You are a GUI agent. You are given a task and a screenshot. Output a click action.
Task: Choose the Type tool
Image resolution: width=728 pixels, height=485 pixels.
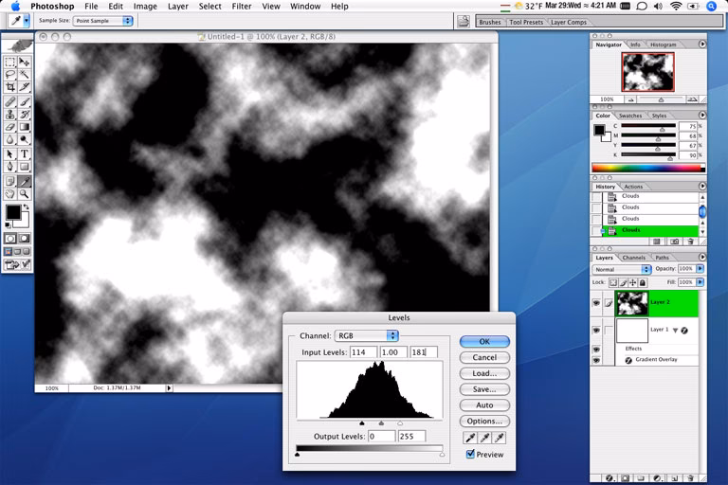click(25, 153)
